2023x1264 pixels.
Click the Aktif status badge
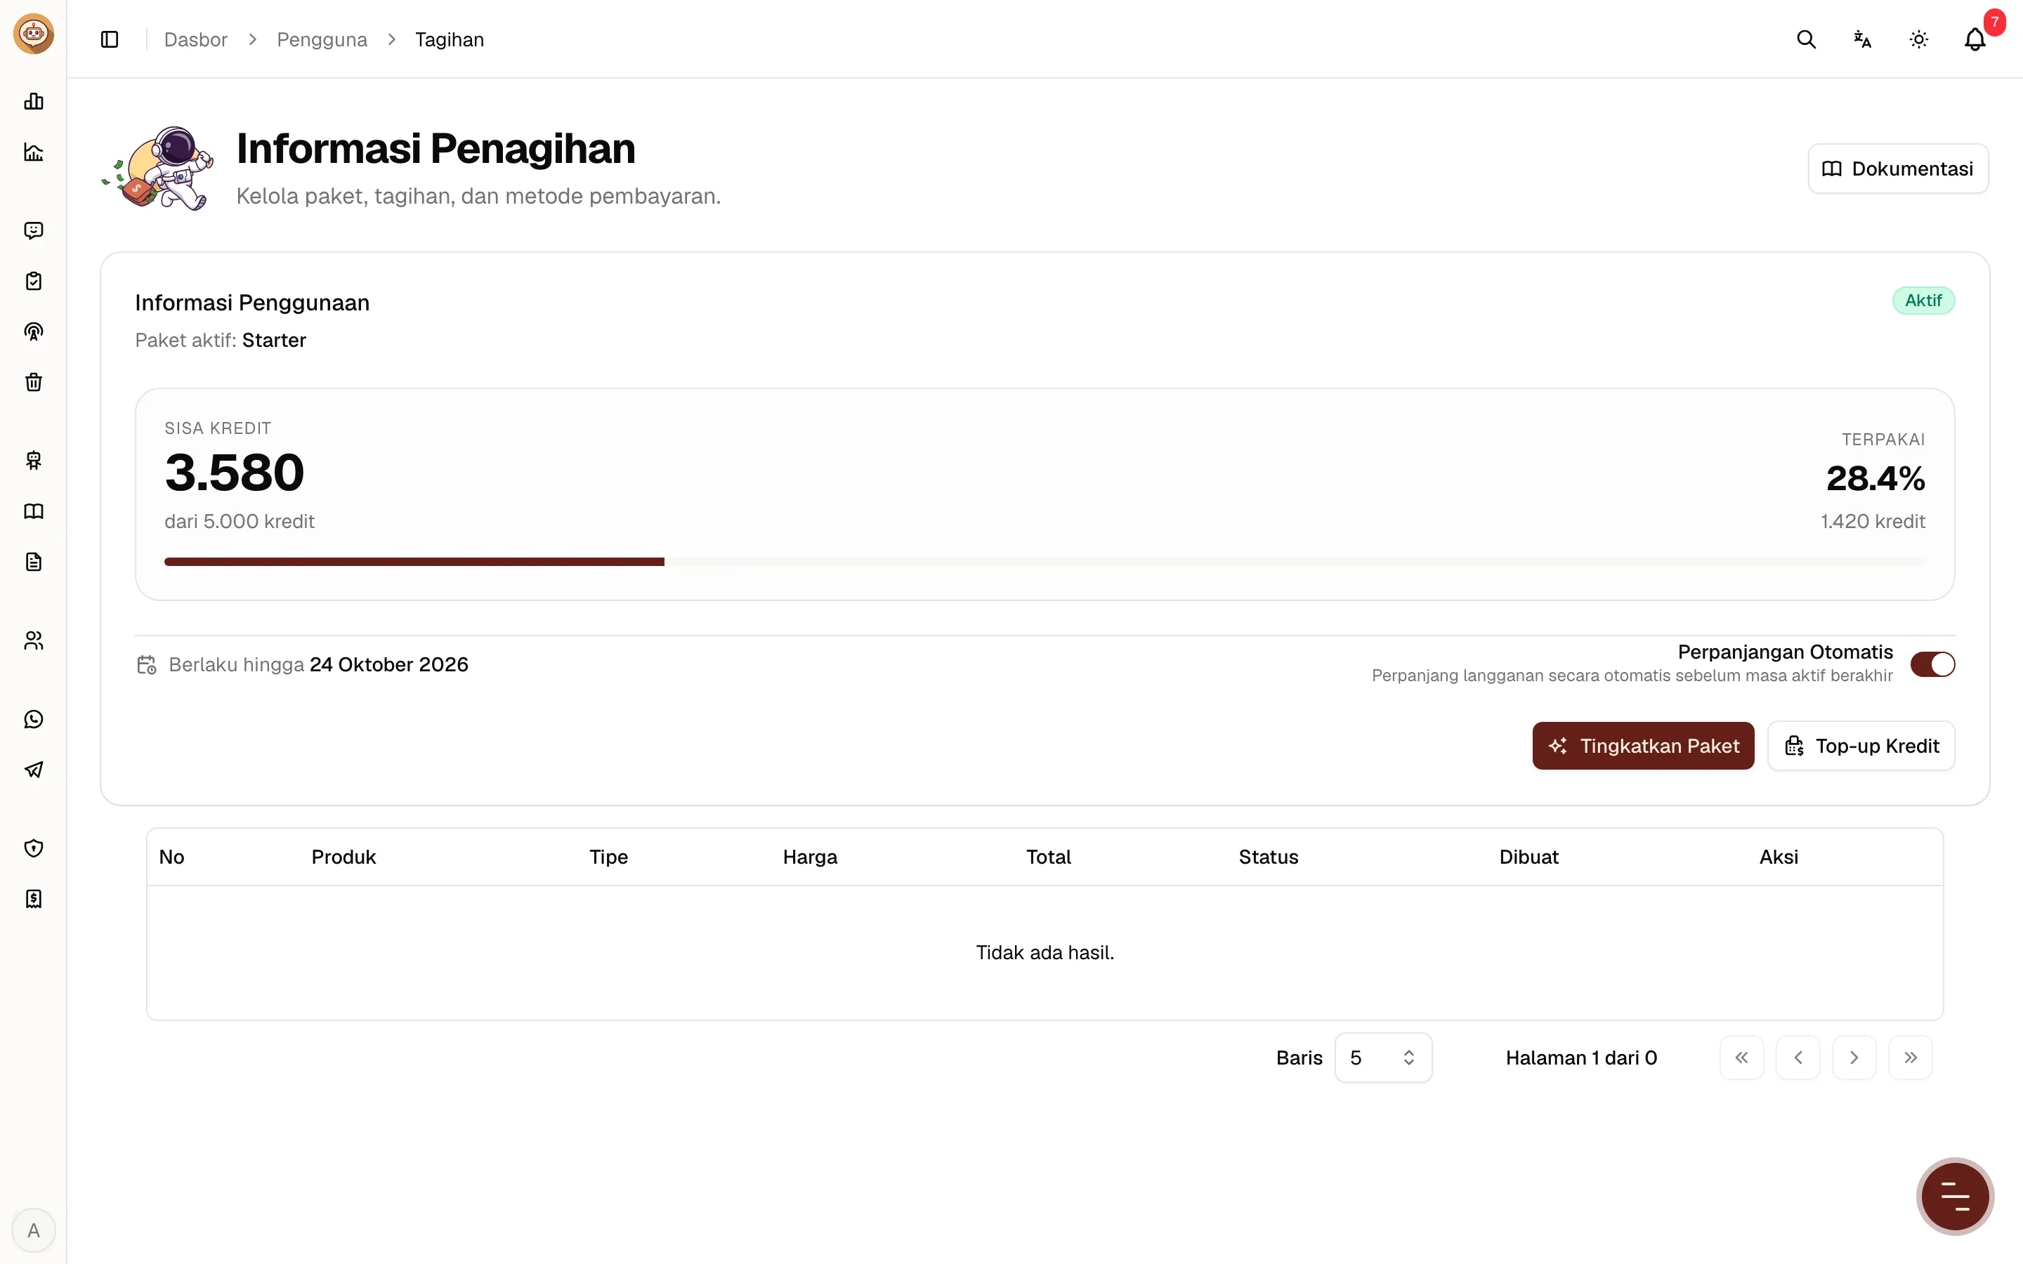(1923, 300)
